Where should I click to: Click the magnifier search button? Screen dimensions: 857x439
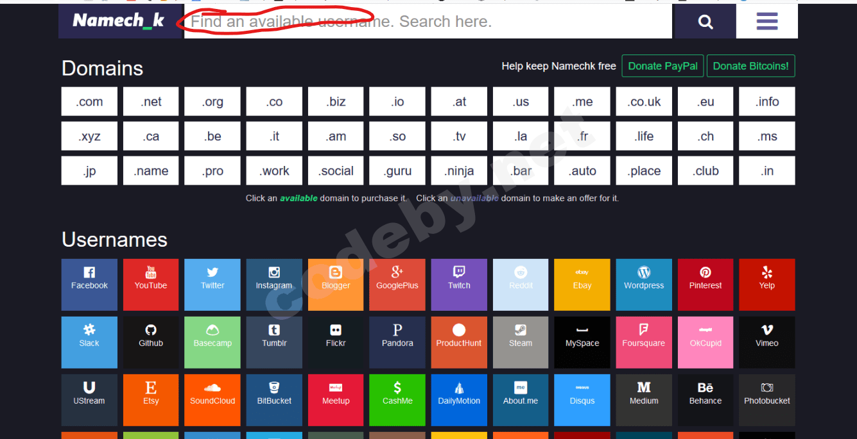point(706,22)
